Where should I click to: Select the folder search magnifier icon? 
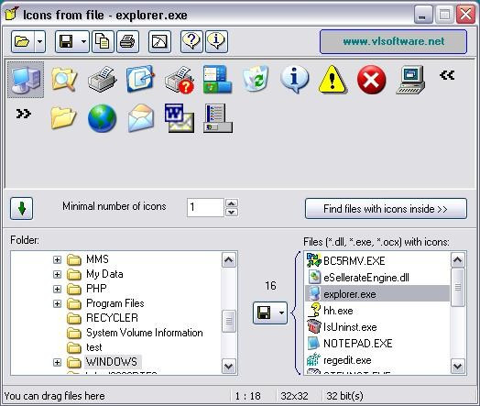[64, 79]
